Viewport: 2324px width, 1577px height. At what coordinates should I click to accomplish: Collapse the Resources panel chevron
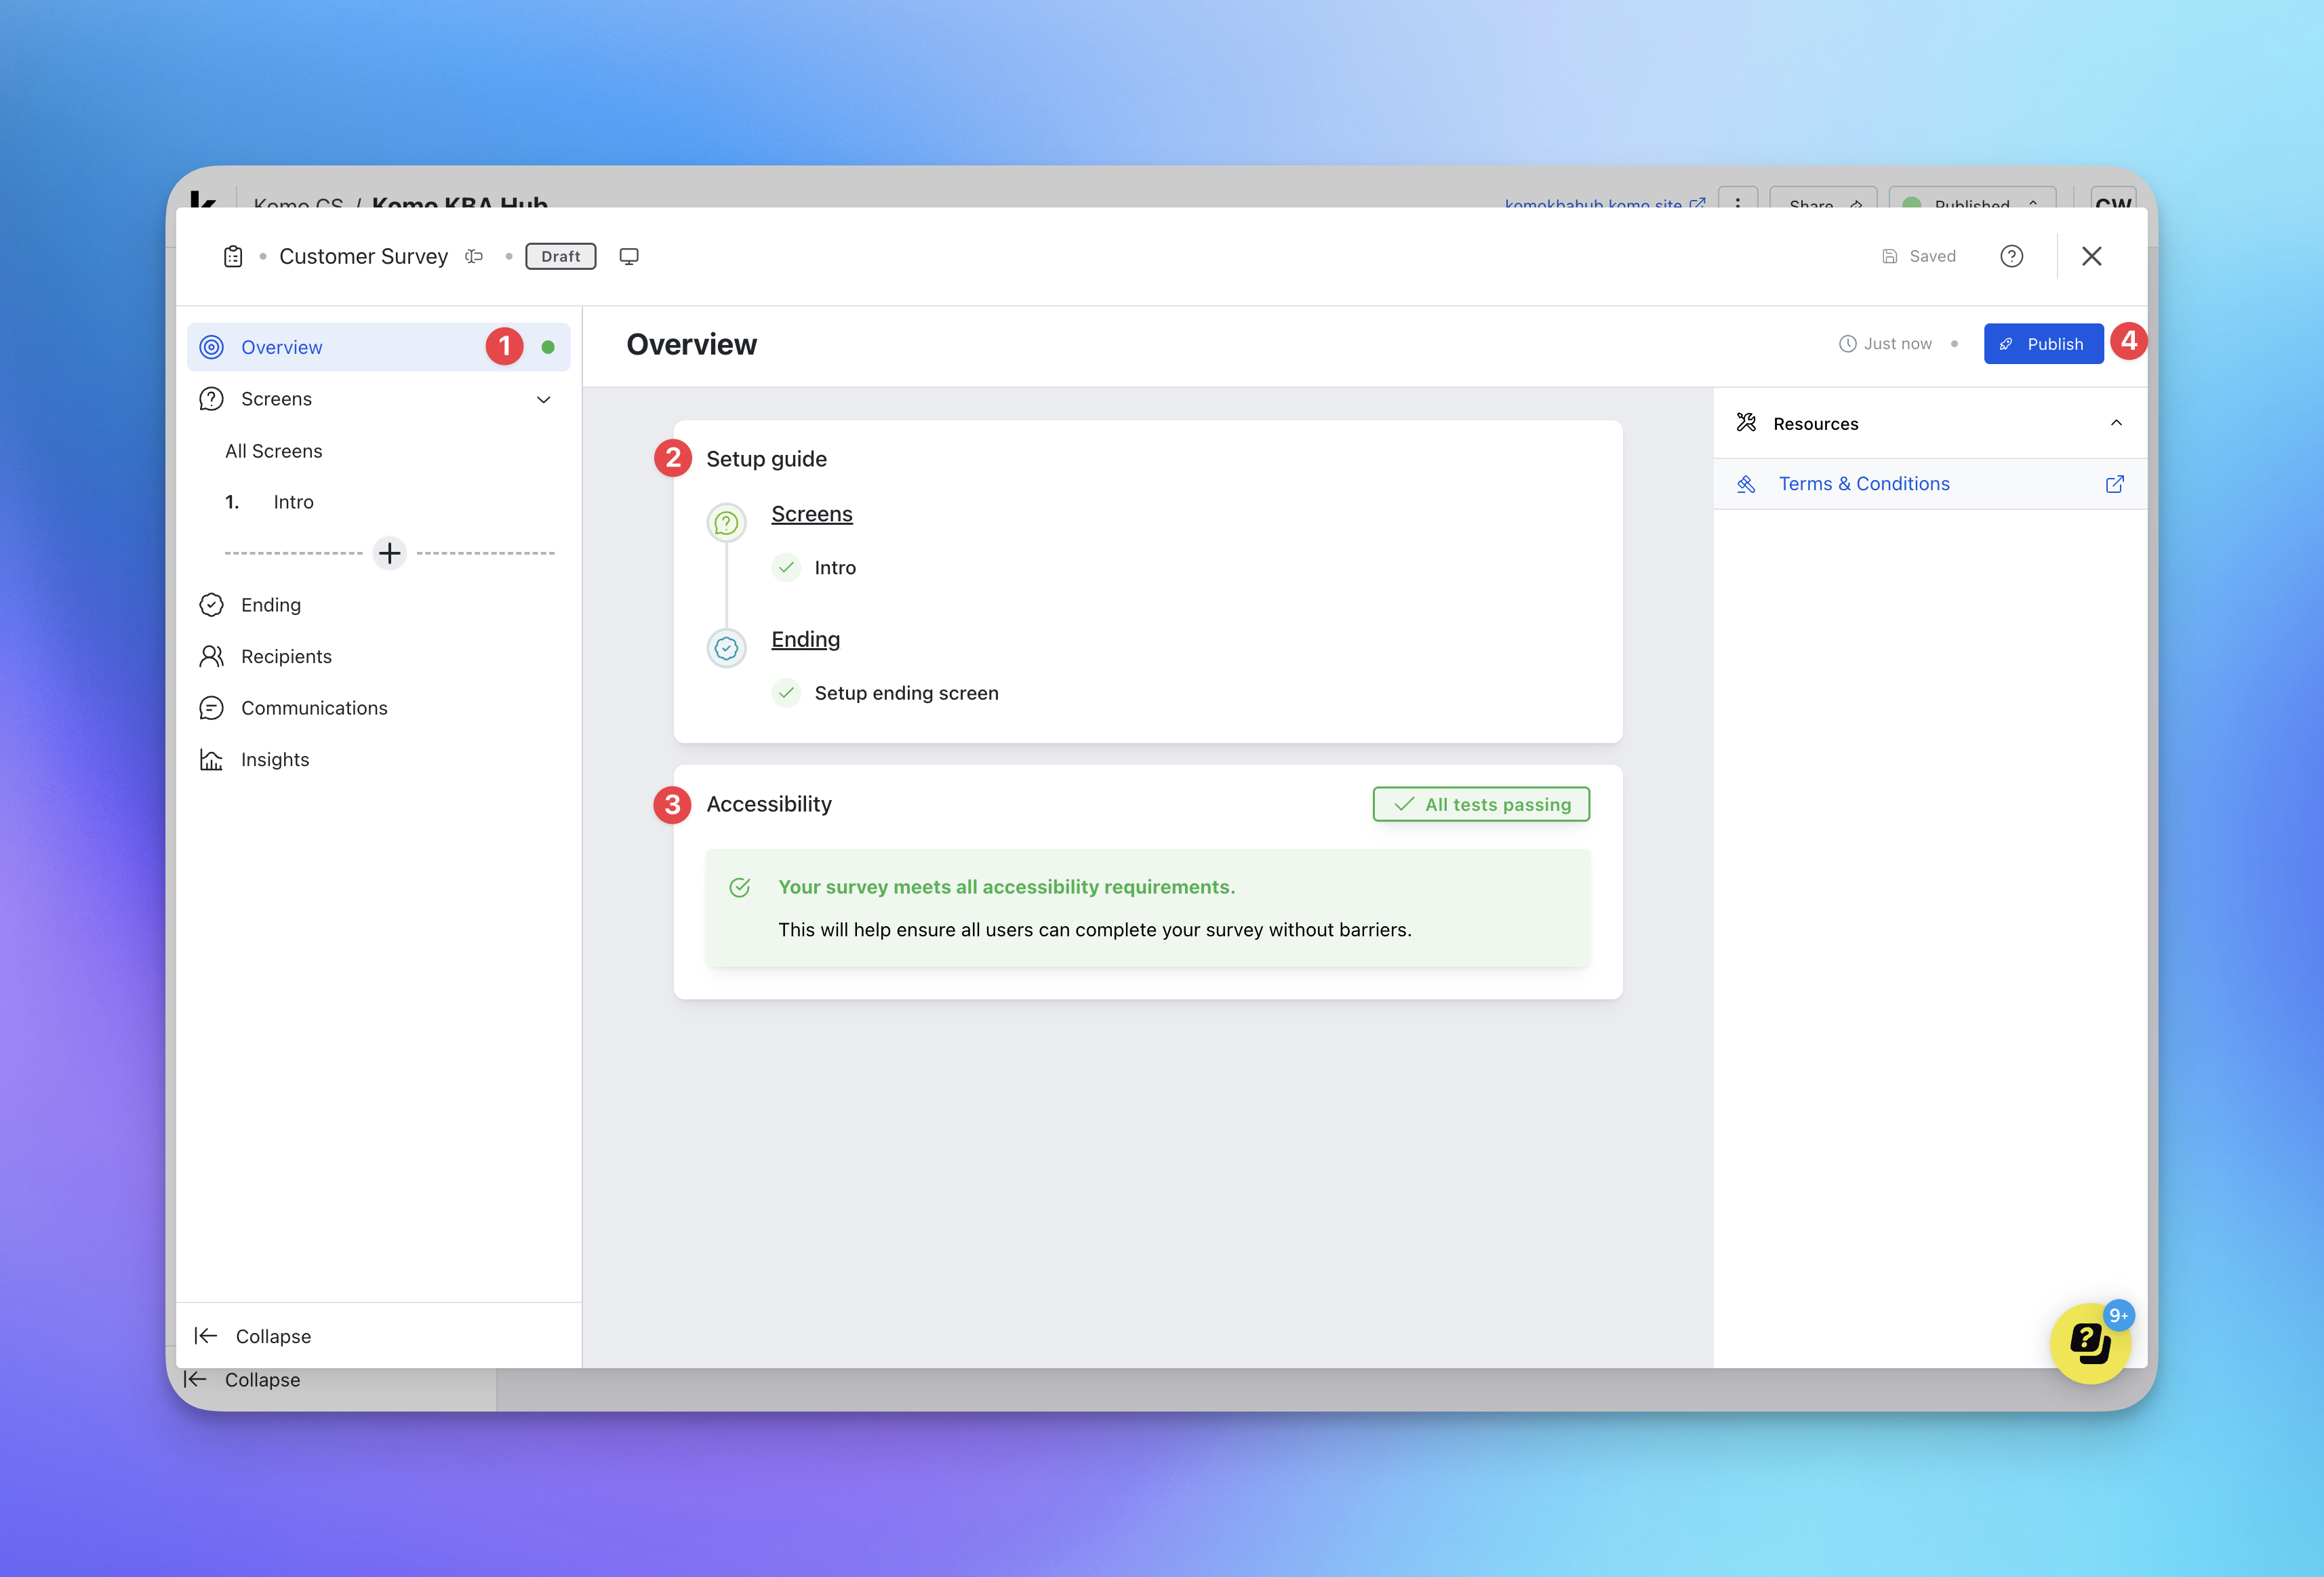point(2116,423)
